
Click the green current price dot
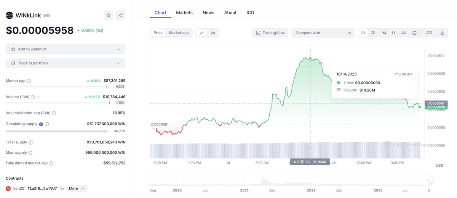pos(420,107)
